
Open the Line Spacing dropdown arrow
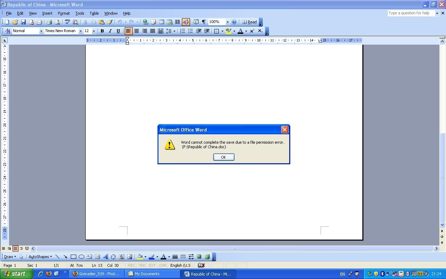(x=174, y=31)
